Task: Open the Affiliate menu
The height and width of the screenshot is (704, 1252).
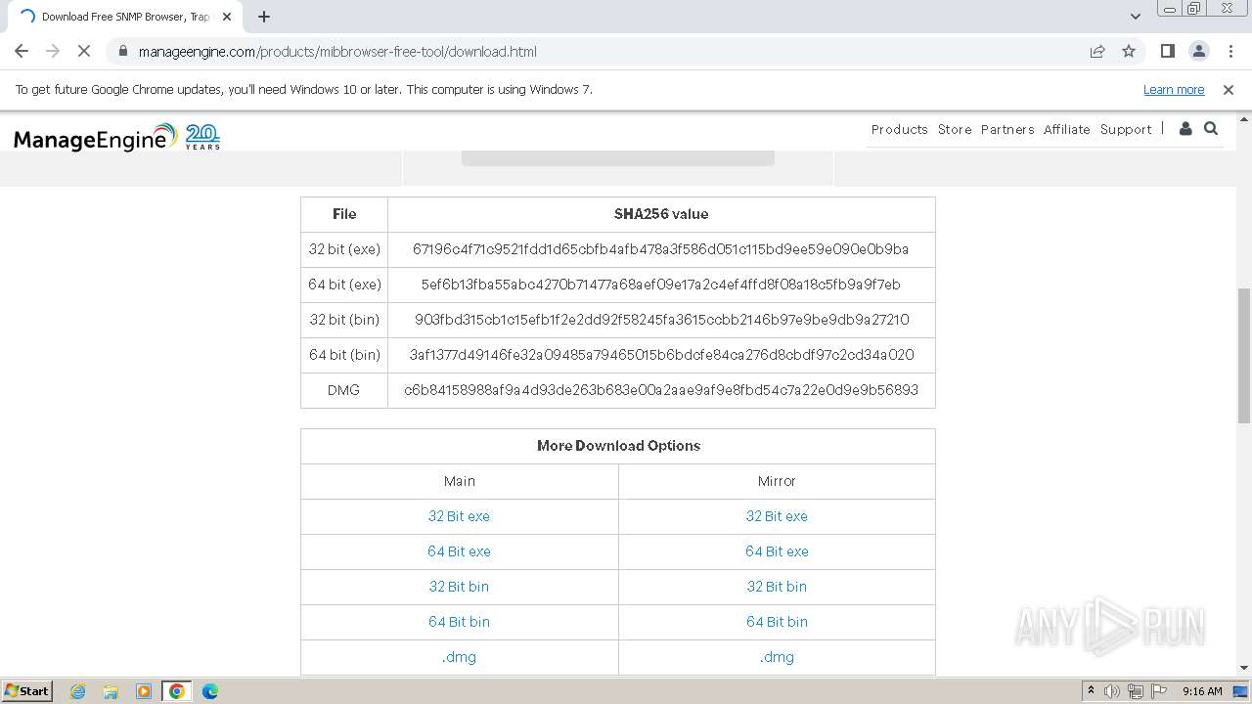Action: (x=1066, y=129)
